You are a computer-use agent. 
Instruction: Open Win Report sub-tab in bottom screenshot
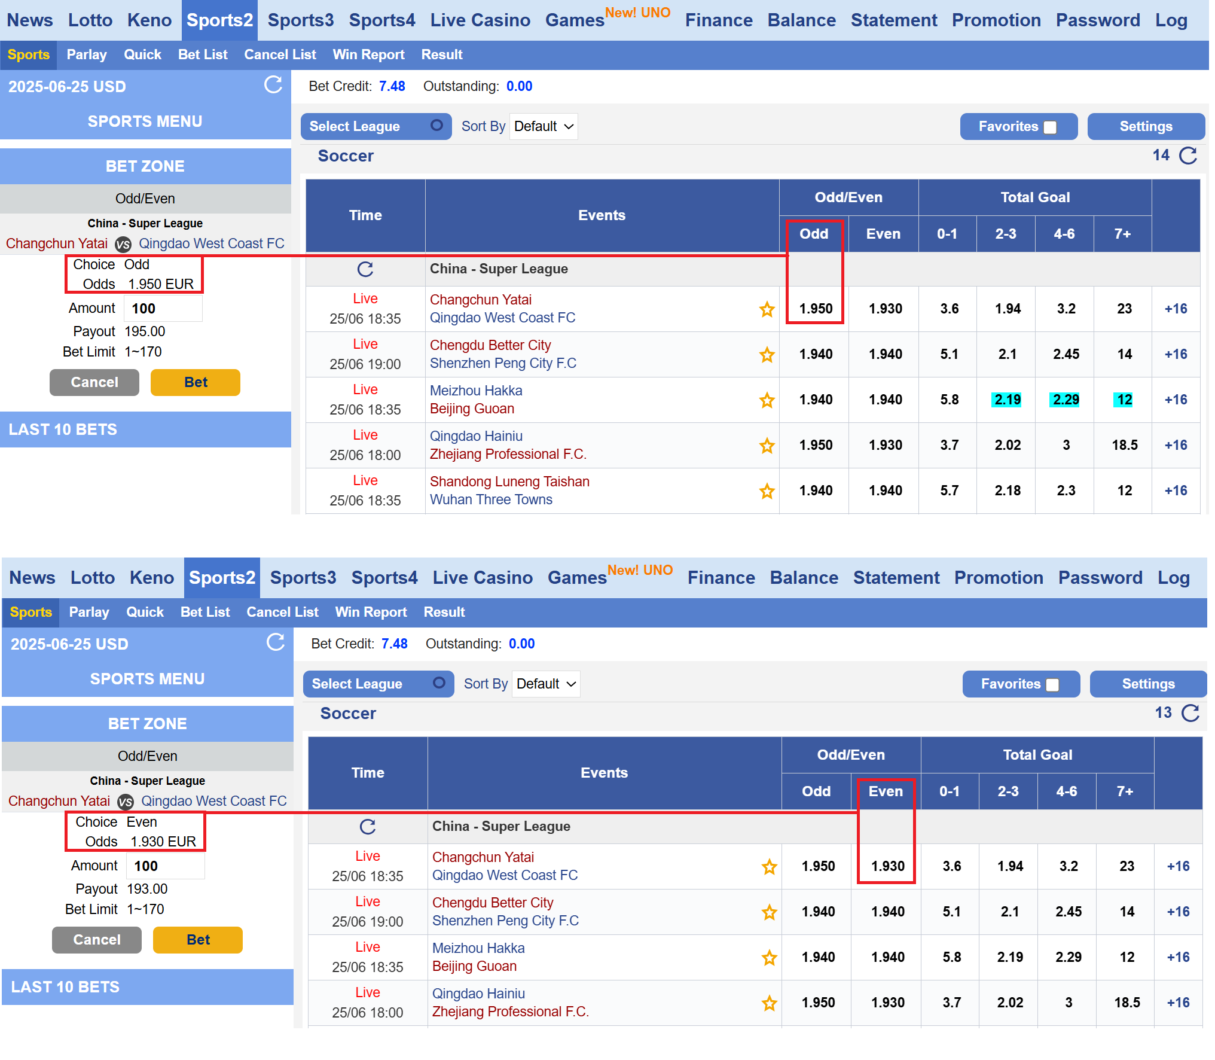pyautogui.click(x=371, y=612)
